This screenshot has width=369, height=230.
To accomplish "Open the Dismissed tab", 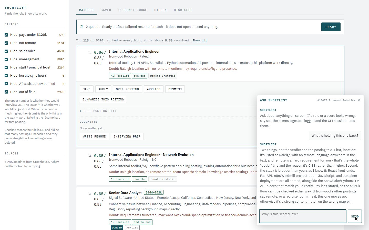I will click(183, 10).
